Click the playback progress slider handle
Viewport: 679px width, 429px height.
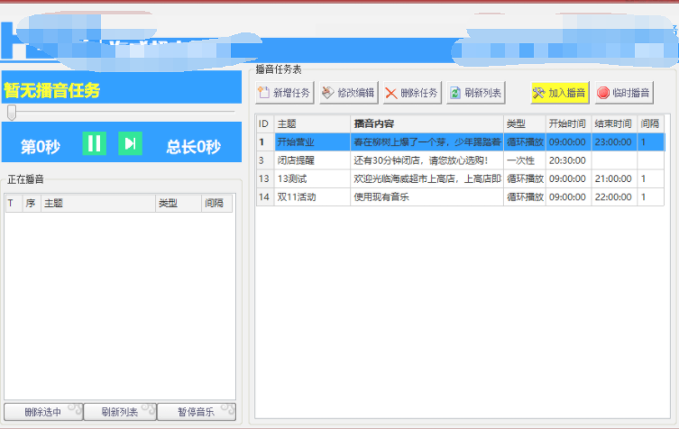[12, 113]
